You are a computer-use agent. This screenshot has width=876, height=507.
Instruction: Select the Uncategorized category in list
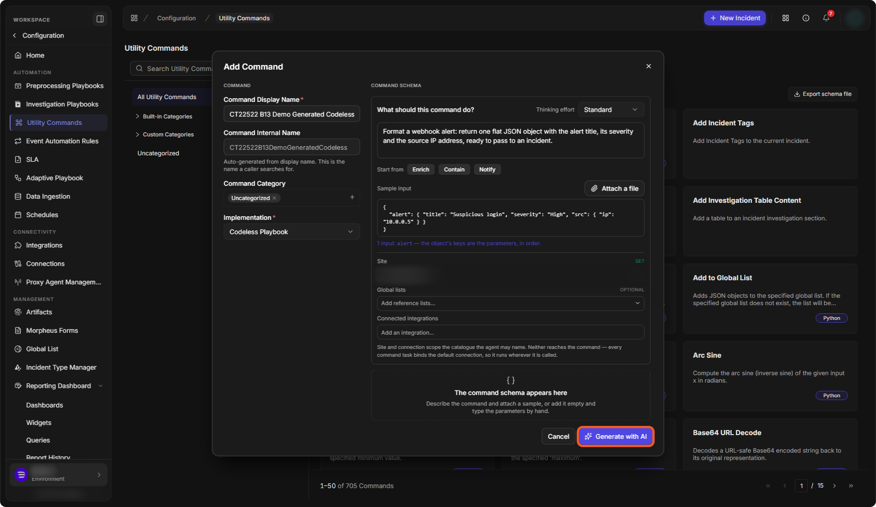(x=158, y=153)
